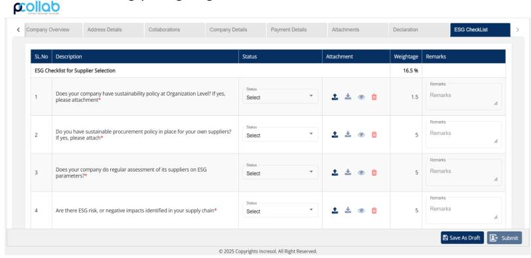Viewport: 531px width, 258px height.
Task: Open Status dropdown for ESG risk row 4
Action: pos(280,211)
